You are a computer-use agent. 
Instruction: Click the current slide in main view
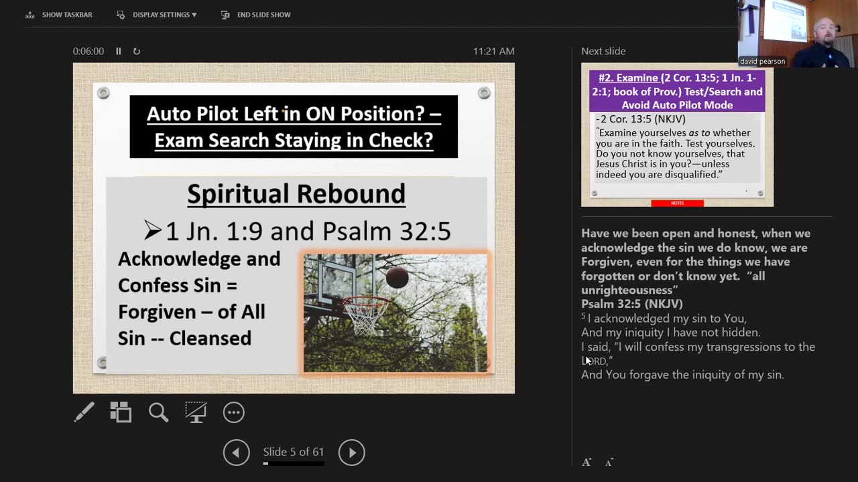[294, 228]
